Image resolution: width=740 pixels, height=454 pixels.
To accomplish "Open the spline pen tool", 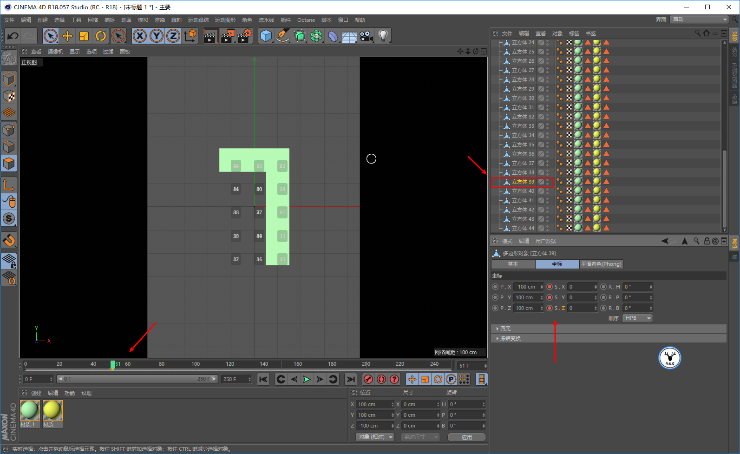I will (282, 36).
